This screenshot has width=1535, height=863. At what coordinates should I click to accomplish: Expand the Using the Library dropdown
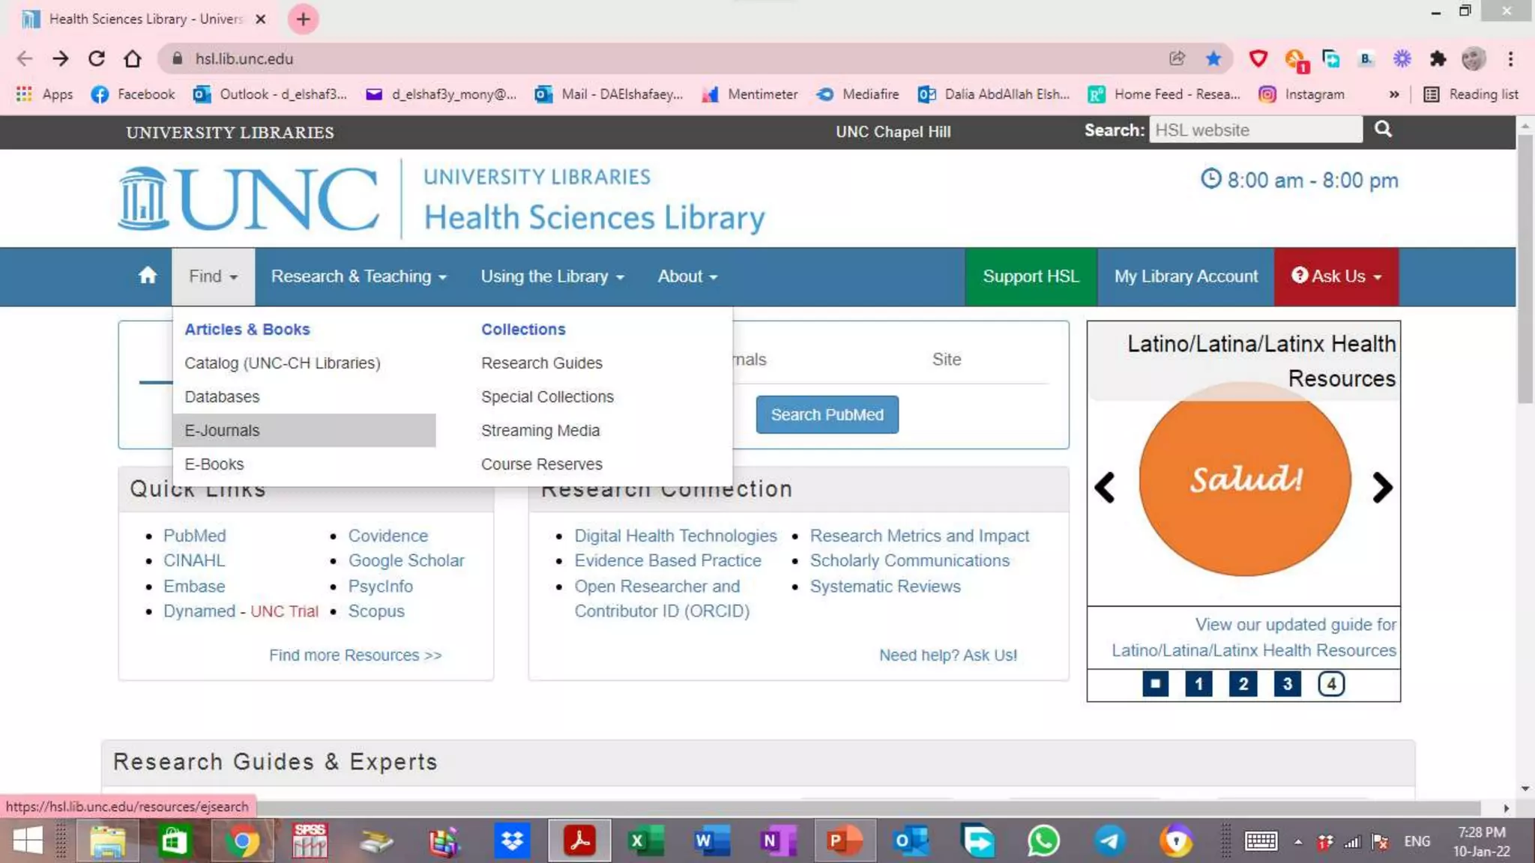[x=552, y=276]
